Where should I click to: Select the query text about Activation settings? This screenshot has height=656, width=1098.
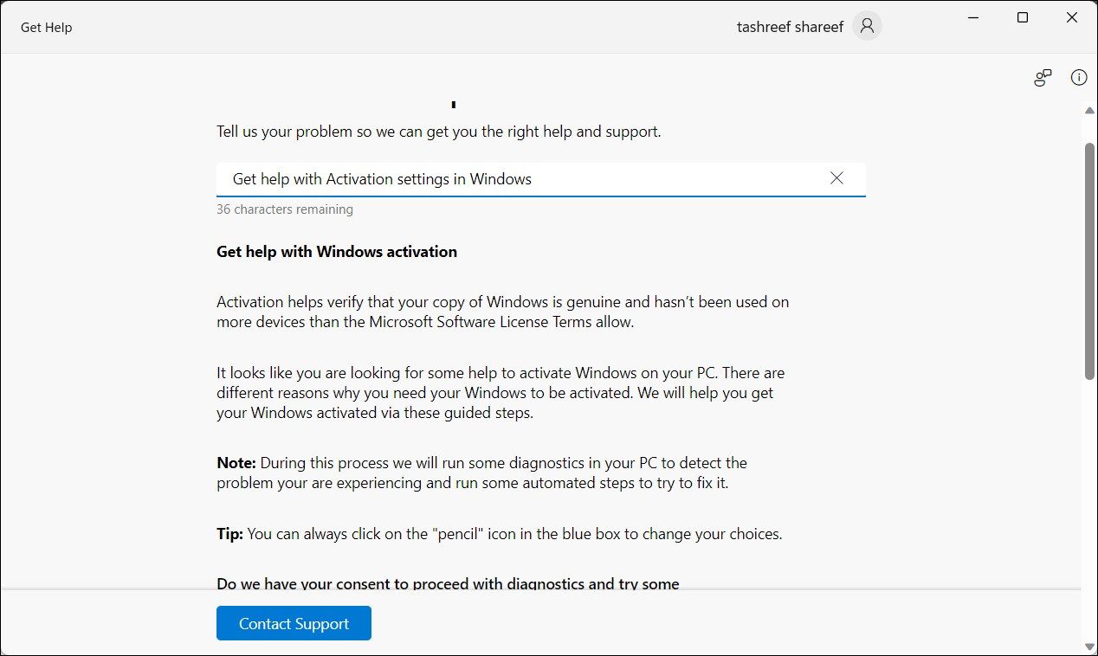(x=381, y=178)
